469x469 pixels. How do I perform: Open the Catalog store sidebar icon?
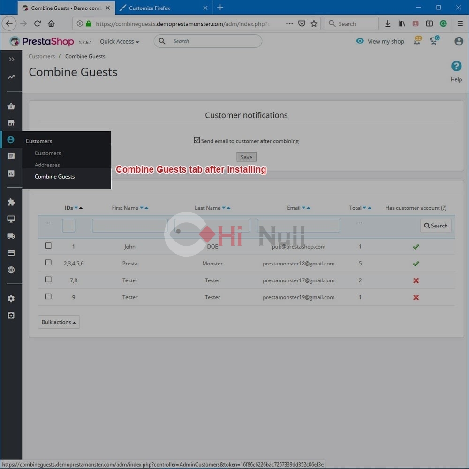[x=11, y=122]
